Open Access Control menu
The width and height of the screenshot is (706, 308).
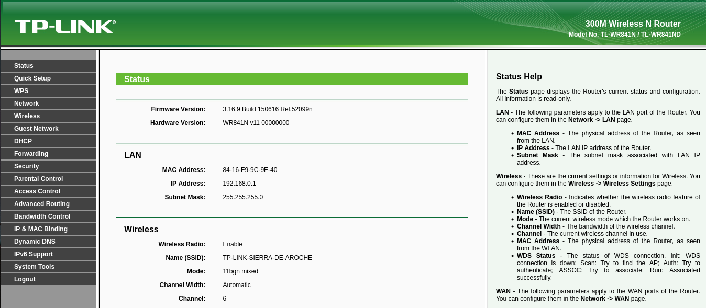[x=49, y=191]
